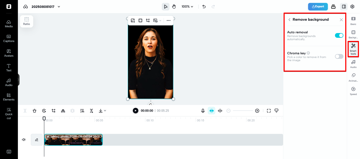The width and height of the screenshot is (360, 159).
Task: Mute the track with speaker icon
Action: tap(24, 140)
